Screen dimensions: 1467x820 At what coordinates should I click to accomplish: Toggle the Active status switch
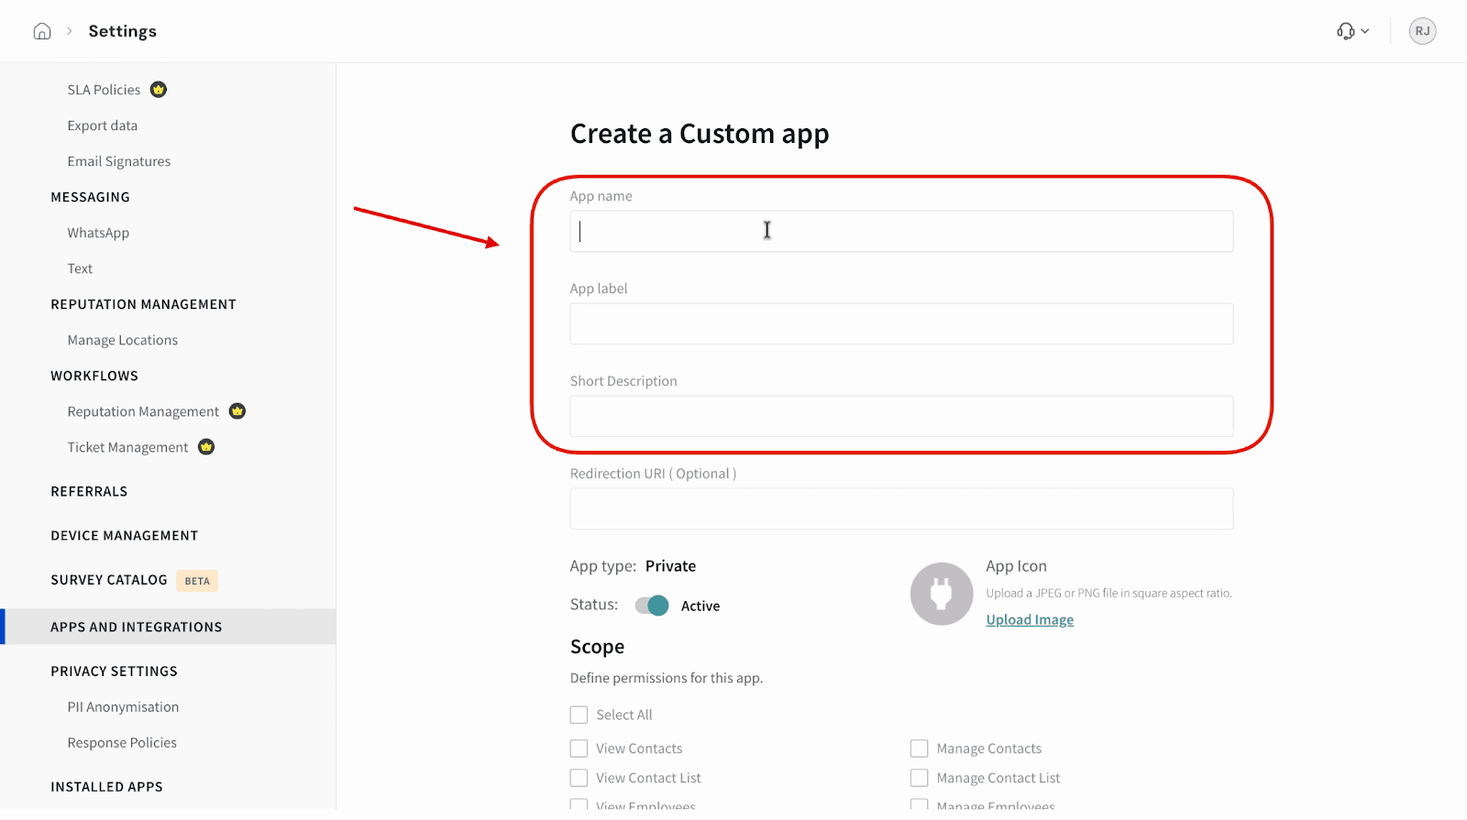coord(652,606)
